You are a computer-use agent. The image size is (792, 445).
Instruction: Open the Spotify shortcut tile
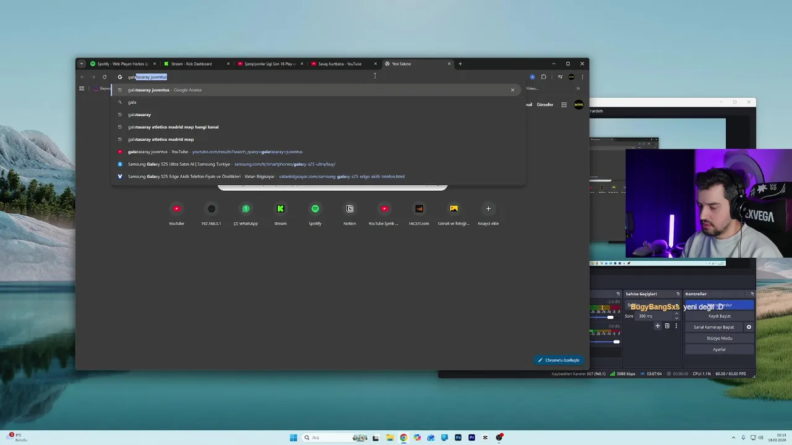coord(315,214)
